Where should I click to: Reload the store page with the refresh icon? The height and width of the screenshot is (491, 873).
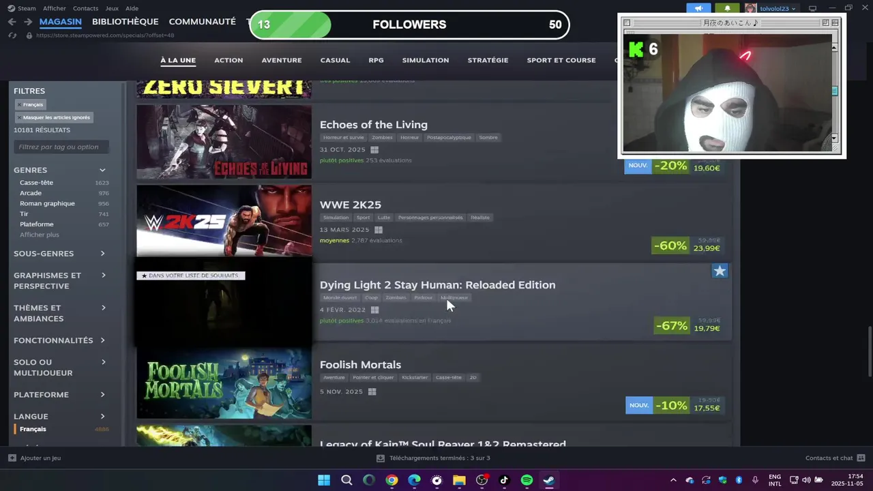coord(12,35)
